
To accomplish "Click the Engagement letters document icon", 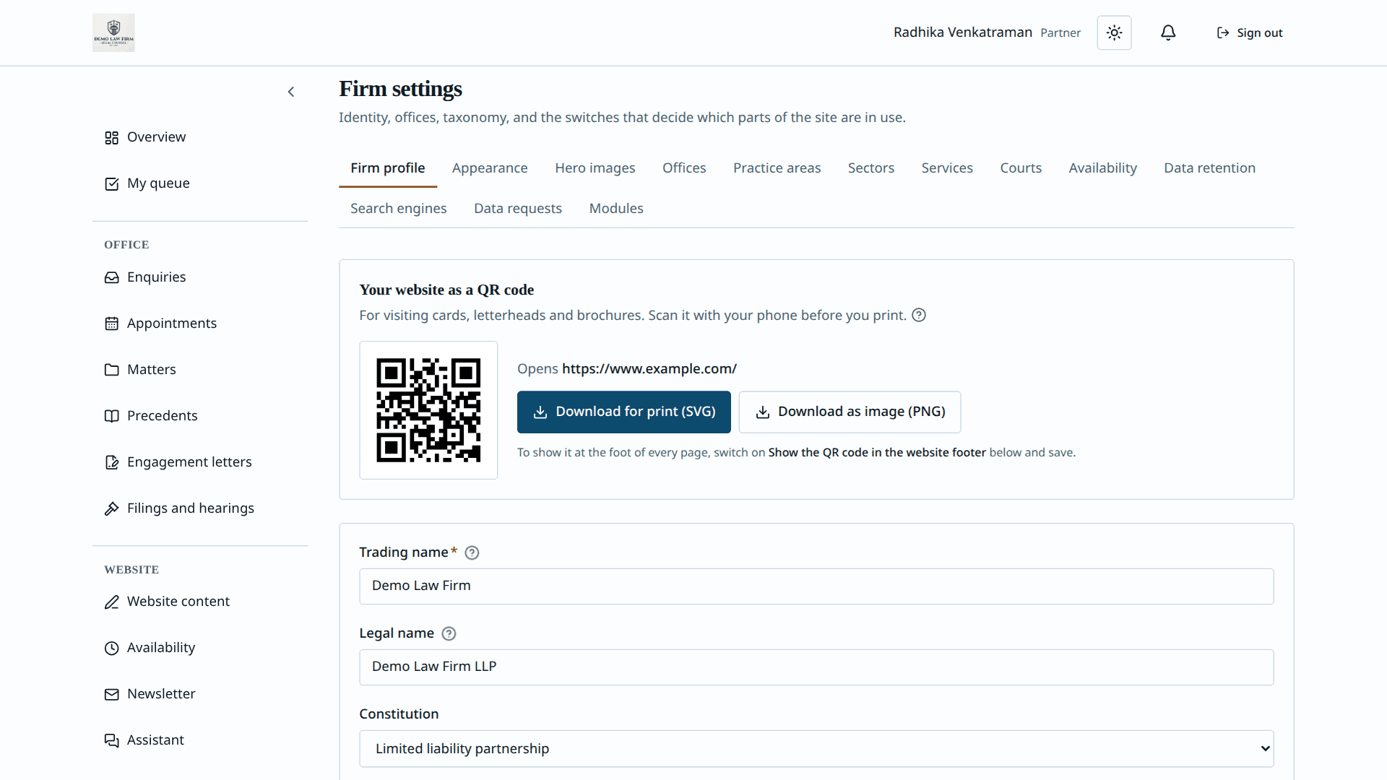I will coord(111,462).
